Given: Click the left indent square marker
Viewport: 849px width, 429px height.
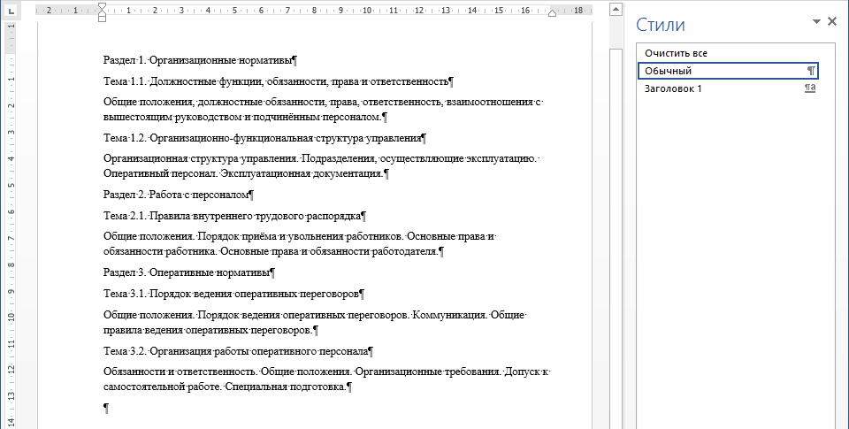Looking at the screenshot, I should pyautogui.click(x=103, y=19).
